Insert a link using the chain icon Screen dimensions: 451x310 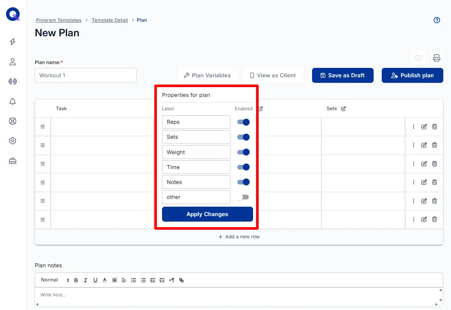(181, 280)
